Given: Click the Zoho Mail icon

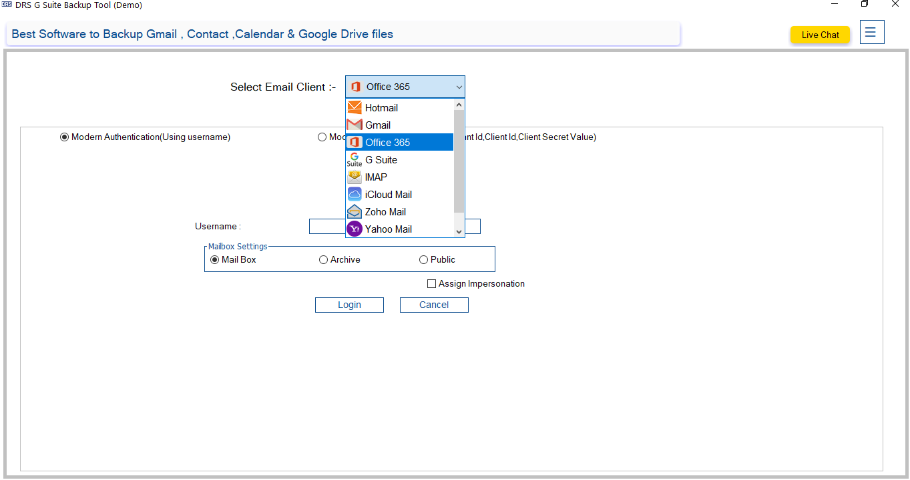Looking at the screenshot, I should (x=355, y=212).
